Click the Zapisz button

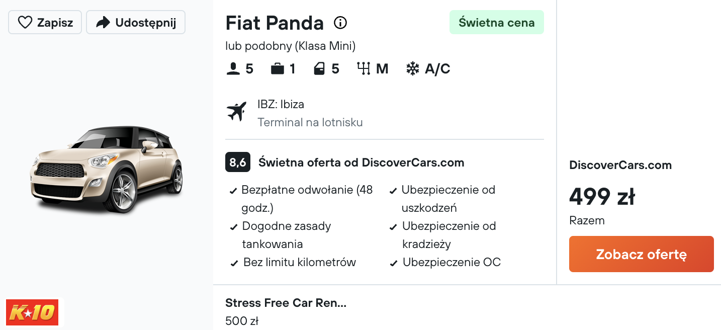(x=45, y=23)
